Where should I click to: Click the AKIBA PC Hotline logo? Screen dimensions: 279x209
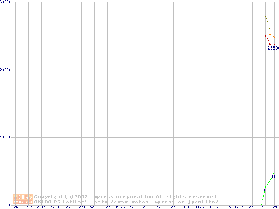coord(23,199)
